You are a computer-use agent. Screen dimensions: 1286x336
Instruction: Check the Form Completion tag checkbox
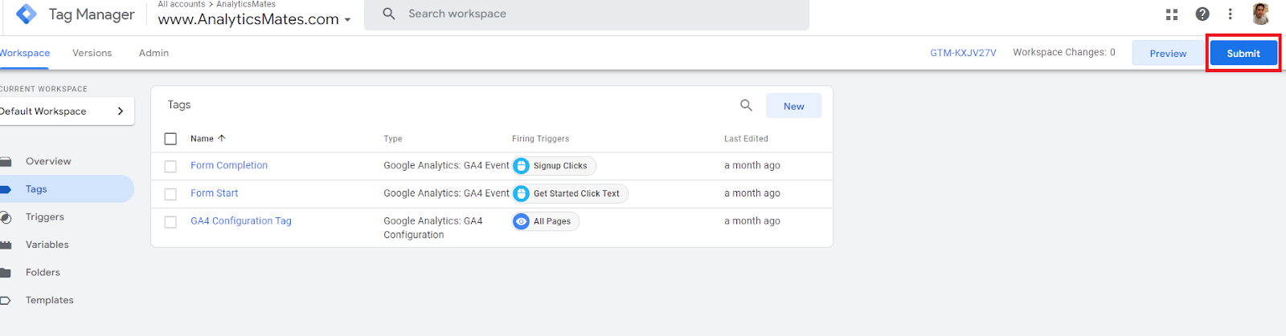170,166
